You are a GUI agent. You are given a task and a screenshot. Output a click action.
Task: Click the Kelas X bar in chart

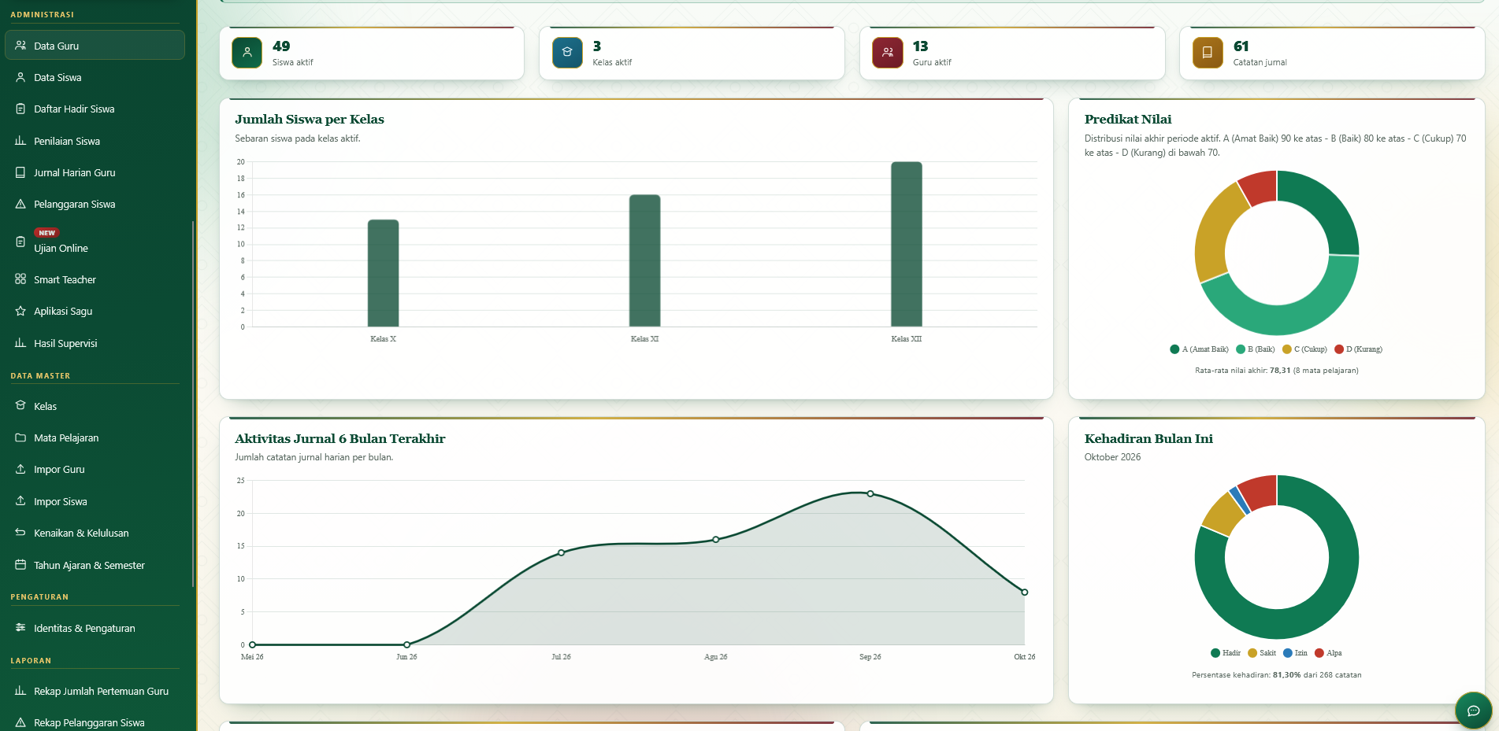(x=383, y=273)
